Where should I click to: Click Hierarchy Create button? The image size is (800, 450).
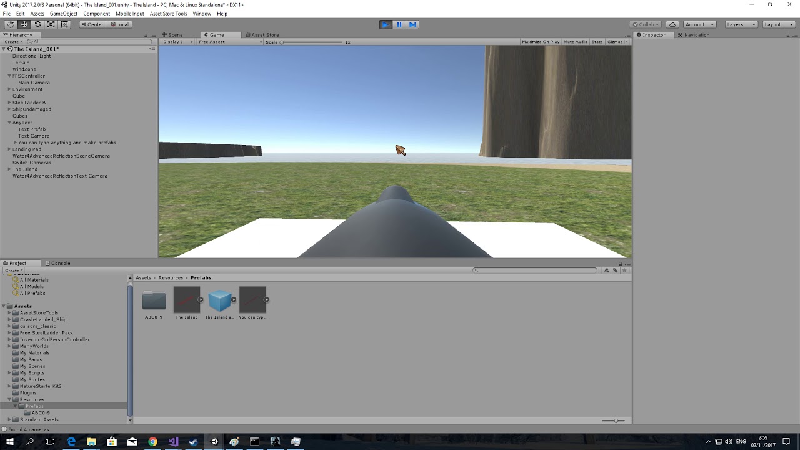pyautogui.click(x=12, y=42)
